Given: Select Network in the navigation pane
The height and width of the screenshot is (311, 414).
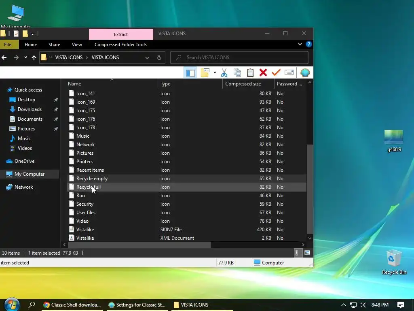Looking at the screenshot, I should pos(23,187).
